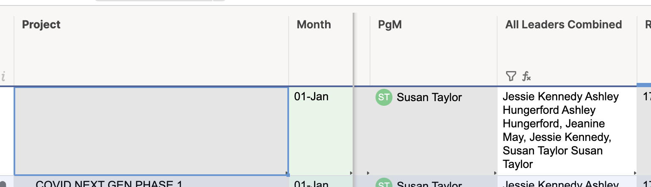Select the empty Project cell in first row

[151, 131]
